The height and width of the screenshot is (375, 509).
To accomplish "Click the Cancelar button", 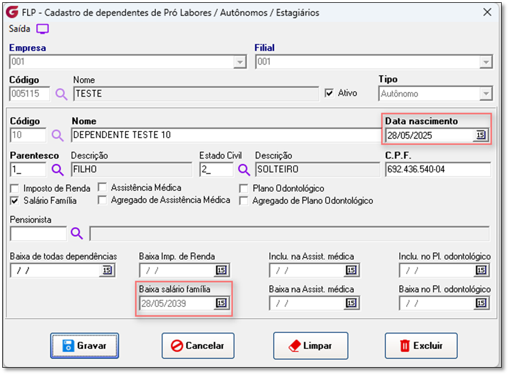I will [x=198, y=346].
